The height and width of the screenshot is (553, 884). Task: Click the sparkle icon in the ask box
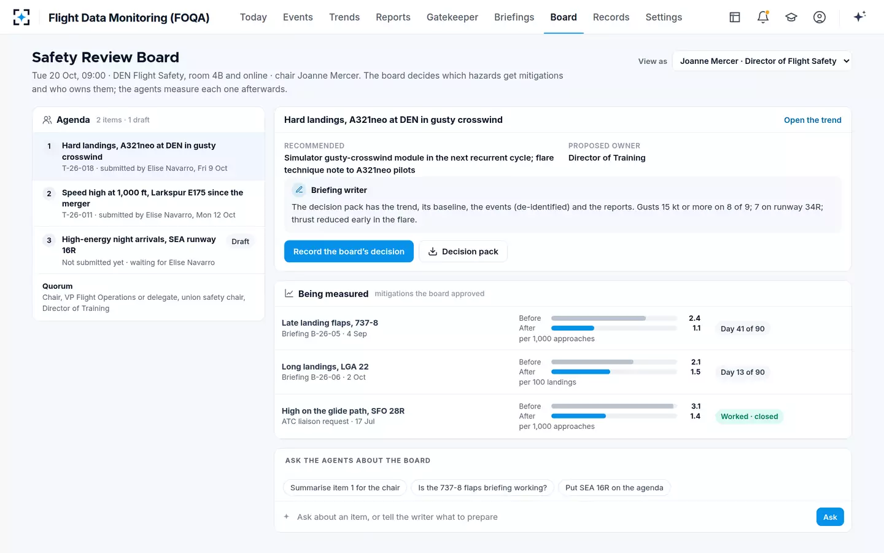coord(286,517)
